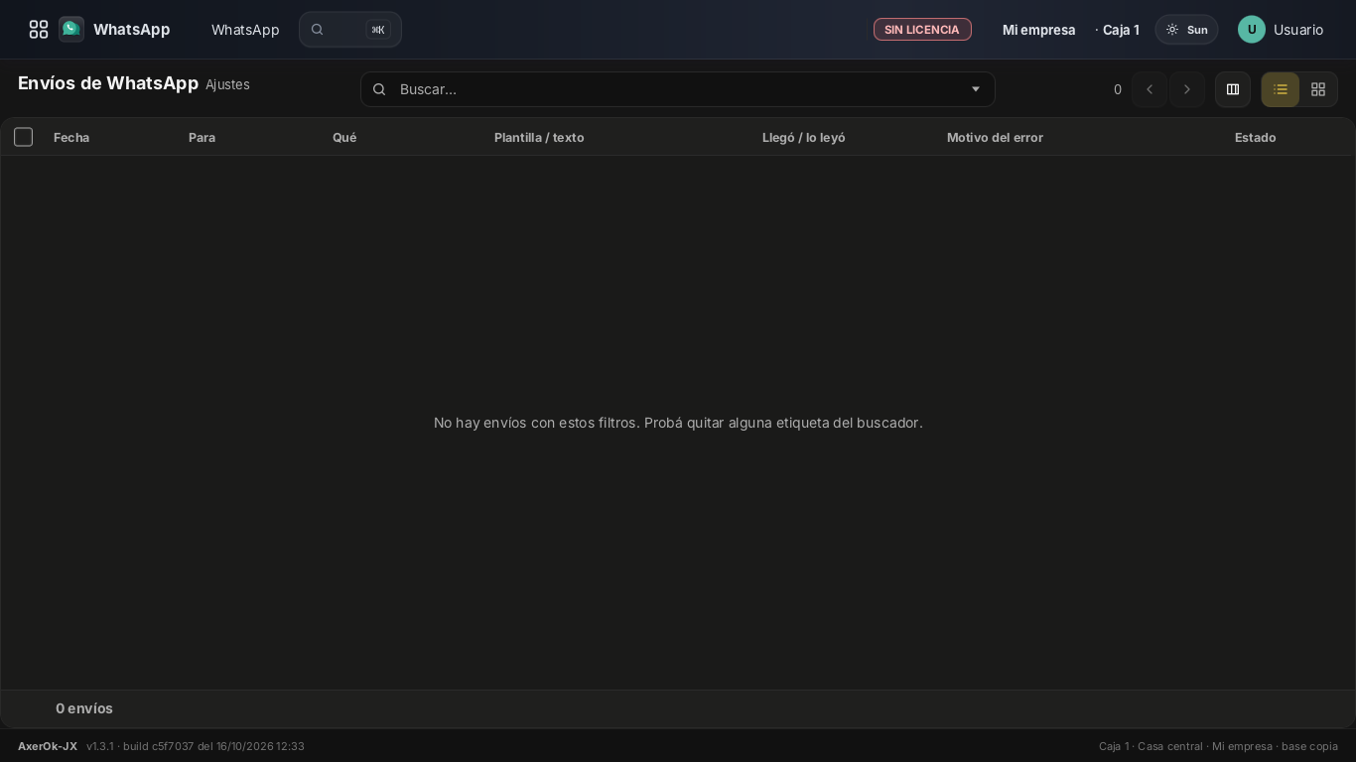Click the SIN LICENCIA badge

pyautogui.click(x=922, y=30)
